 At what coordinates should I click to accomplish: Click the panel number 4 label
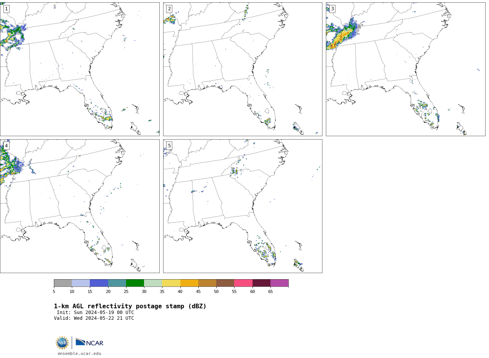[6, 146]
